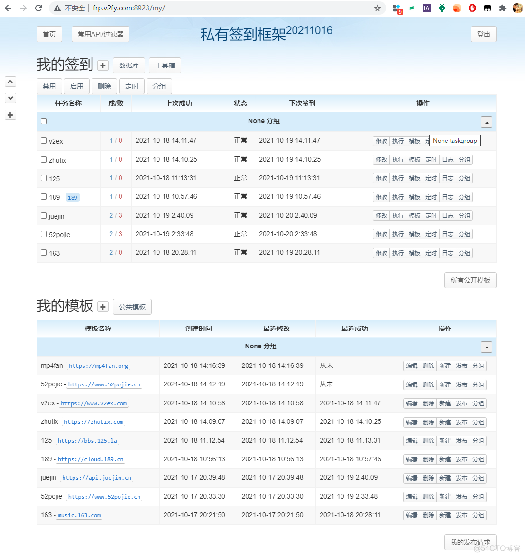Viewport: 525px width, 557px height.
Task: Click 删除 for the v2ex template
Action: coord(428,403)
